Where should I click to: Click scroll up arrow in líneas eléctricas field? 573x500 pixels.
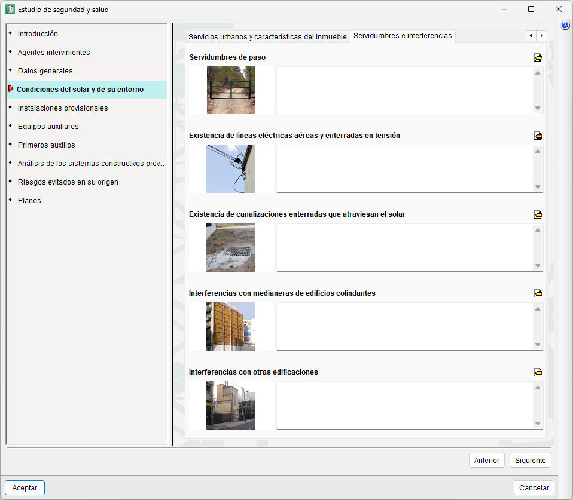point(538,151)
